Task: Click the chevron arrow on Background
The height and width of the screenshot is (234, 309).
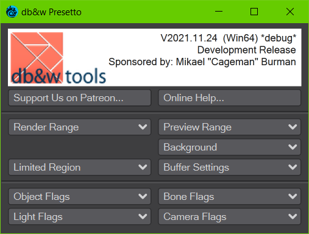Action: pyautogui.click(x=293, y=147)
